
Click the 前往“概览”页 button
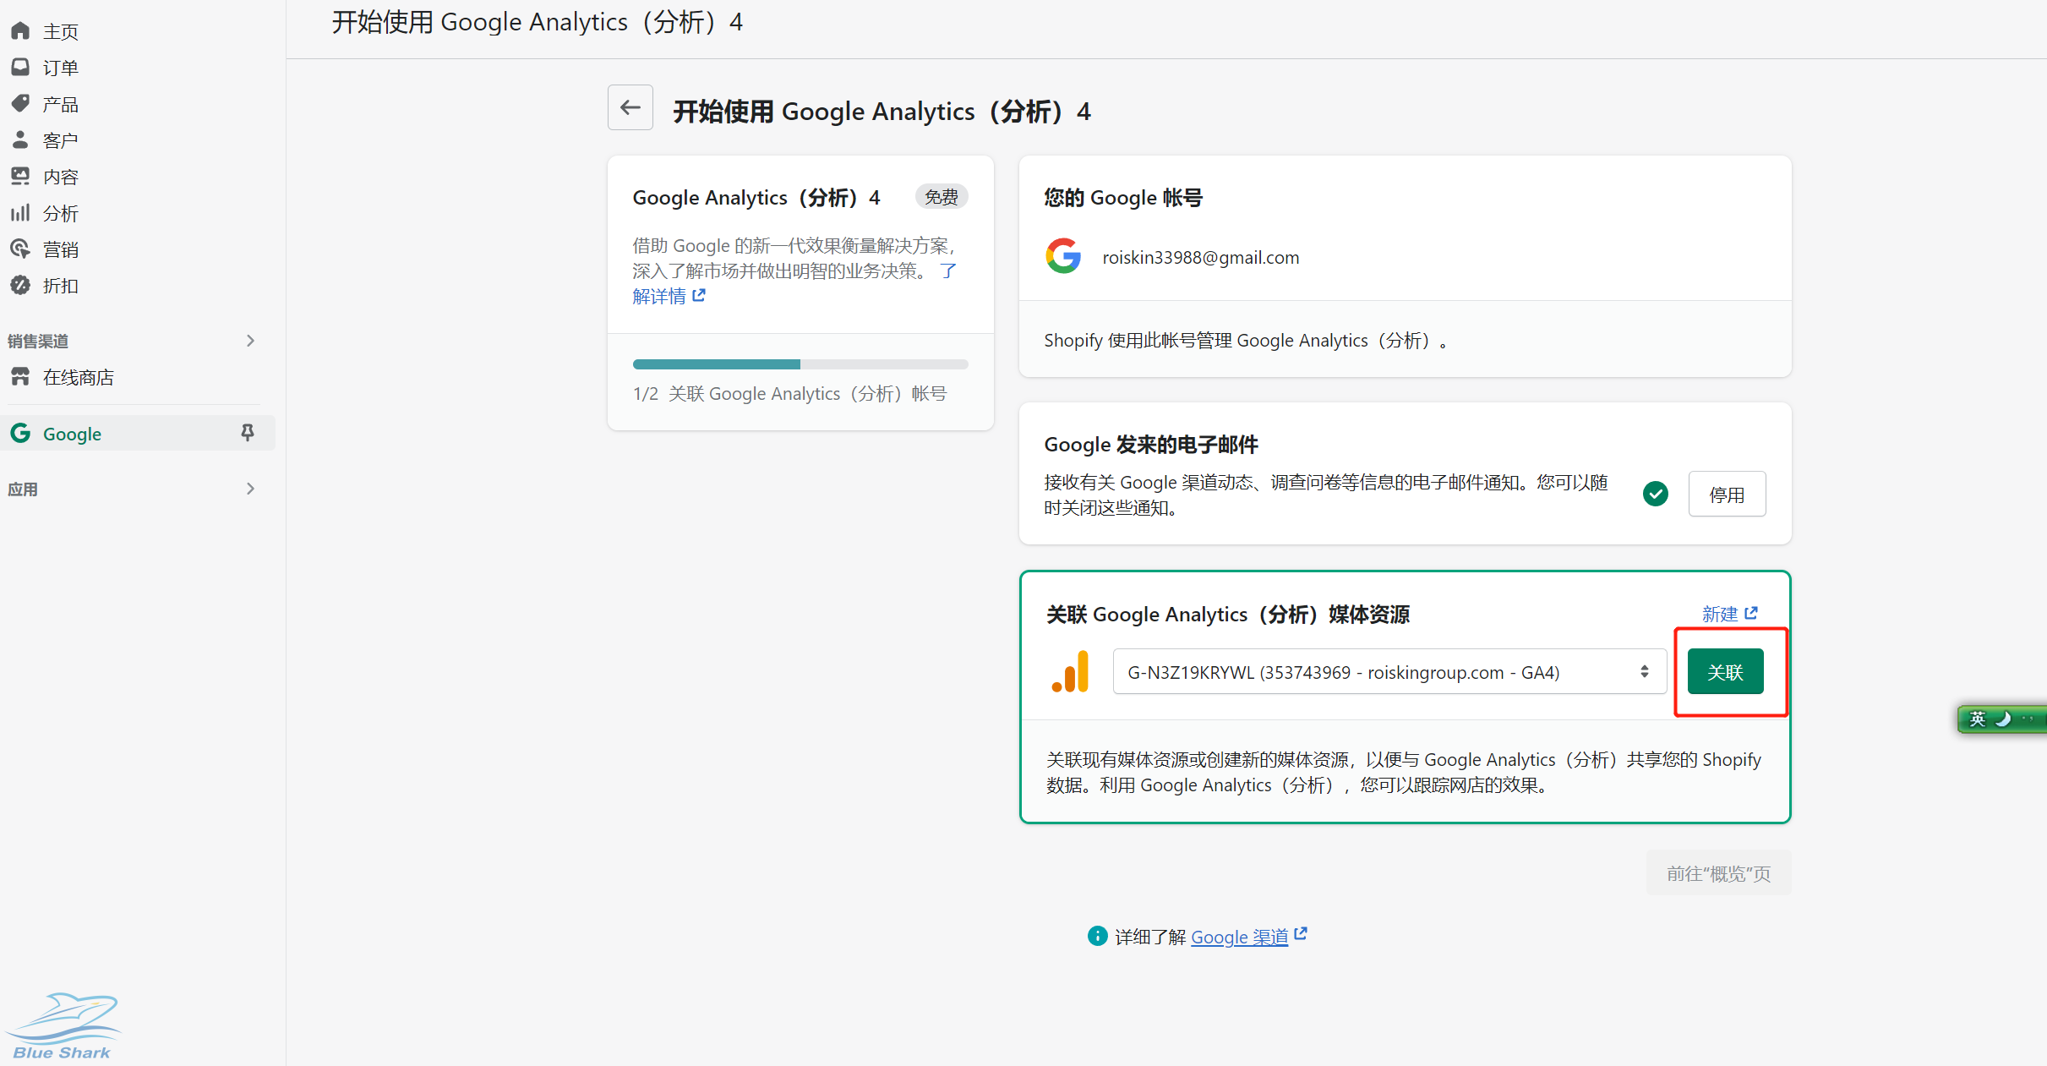1718,873
